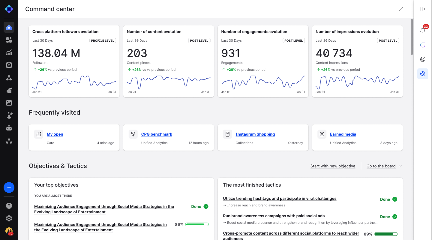This screenshot has height=240, width=432.
Task: Click Start with new objective
Action: pos(333,166)
